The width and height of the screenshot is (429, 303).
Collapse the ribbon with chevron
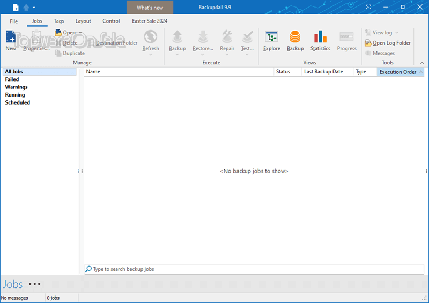click(422, 63)
